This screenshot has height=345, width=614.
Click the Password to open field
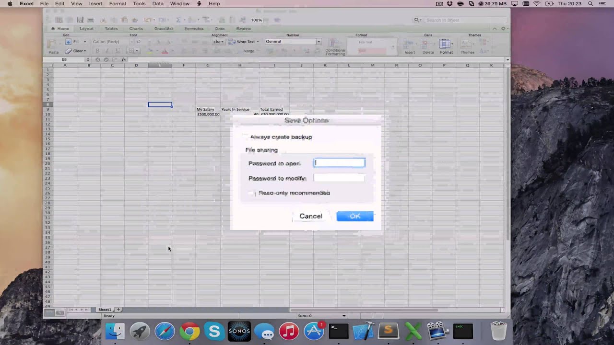[x=339, y=163]
